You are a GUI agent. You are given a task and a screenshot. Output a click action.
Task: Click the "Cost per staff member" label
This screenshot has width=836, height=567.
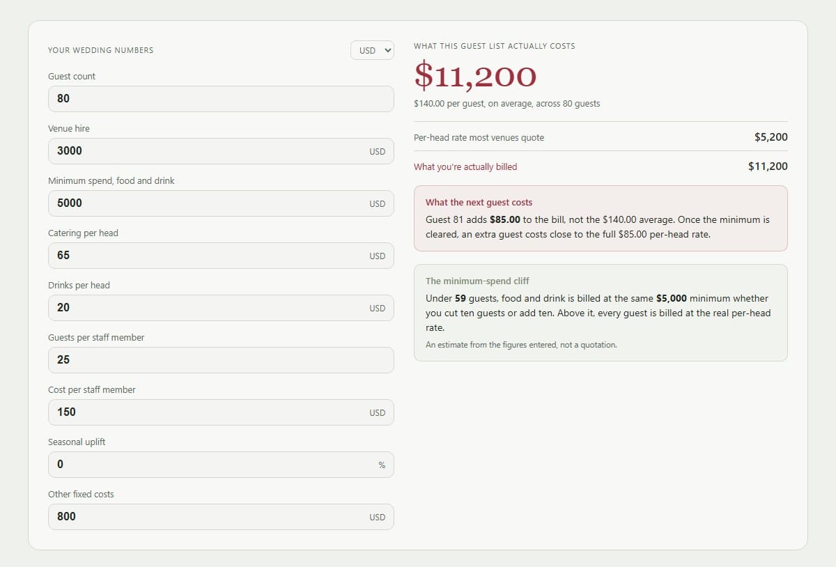click(92, 390)
